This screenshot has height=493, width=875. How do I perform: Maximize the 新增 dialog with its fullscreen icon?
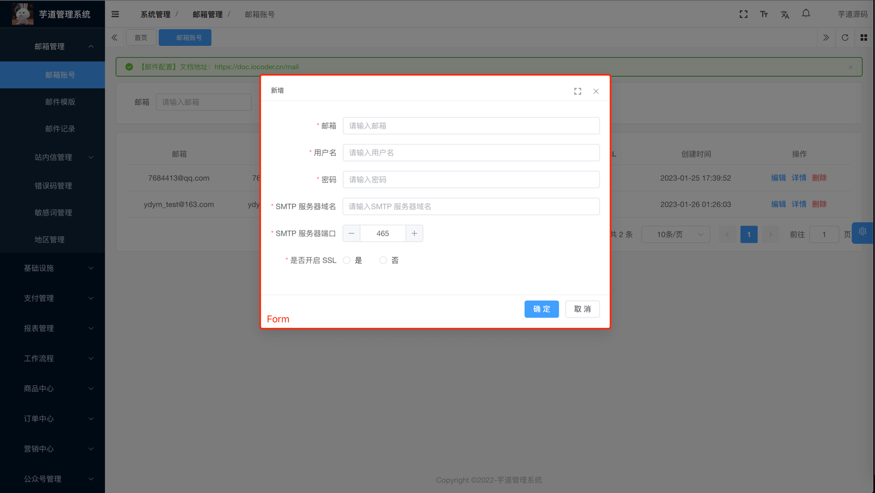pos(578,91)
